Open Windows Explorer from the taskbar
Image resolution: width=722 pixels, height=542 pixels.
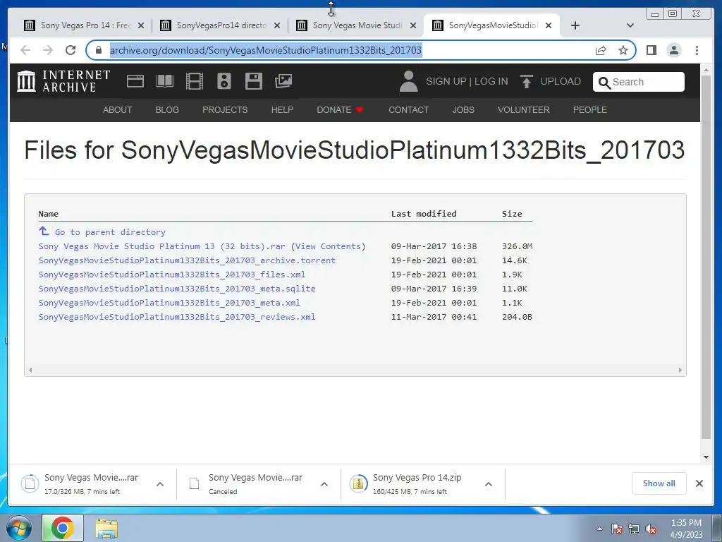point(106,529)
